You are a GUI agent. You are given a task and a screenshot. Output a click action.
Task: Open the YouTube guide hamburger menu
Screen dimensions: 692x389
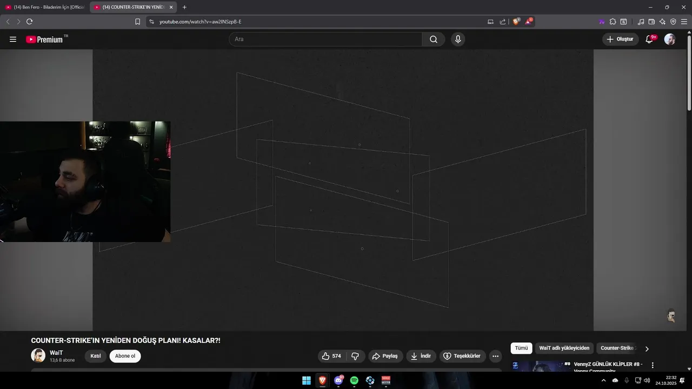coord(13,39)
